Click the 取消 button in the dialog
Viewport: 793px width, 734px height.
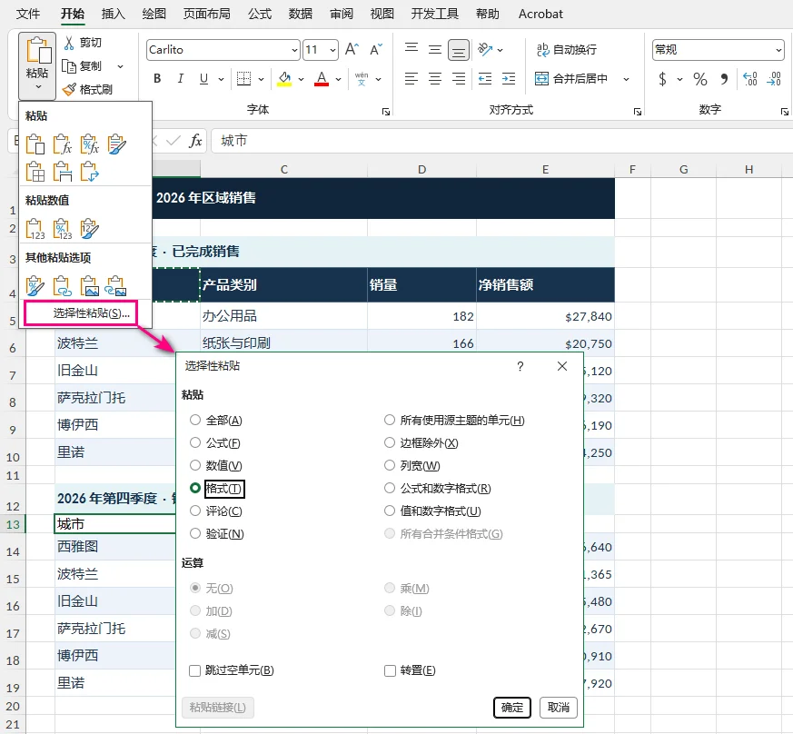pyautogui.click(x=559, y=707)
